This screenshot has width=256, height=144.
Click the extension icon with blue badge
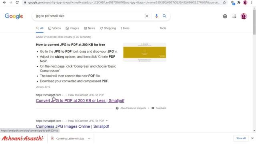pos(233,3)
